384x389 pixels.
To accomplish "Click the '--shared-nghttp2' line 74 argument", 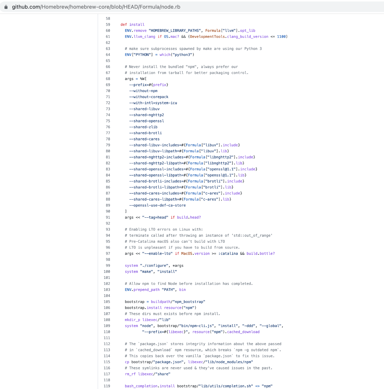I will pos(147,115).
